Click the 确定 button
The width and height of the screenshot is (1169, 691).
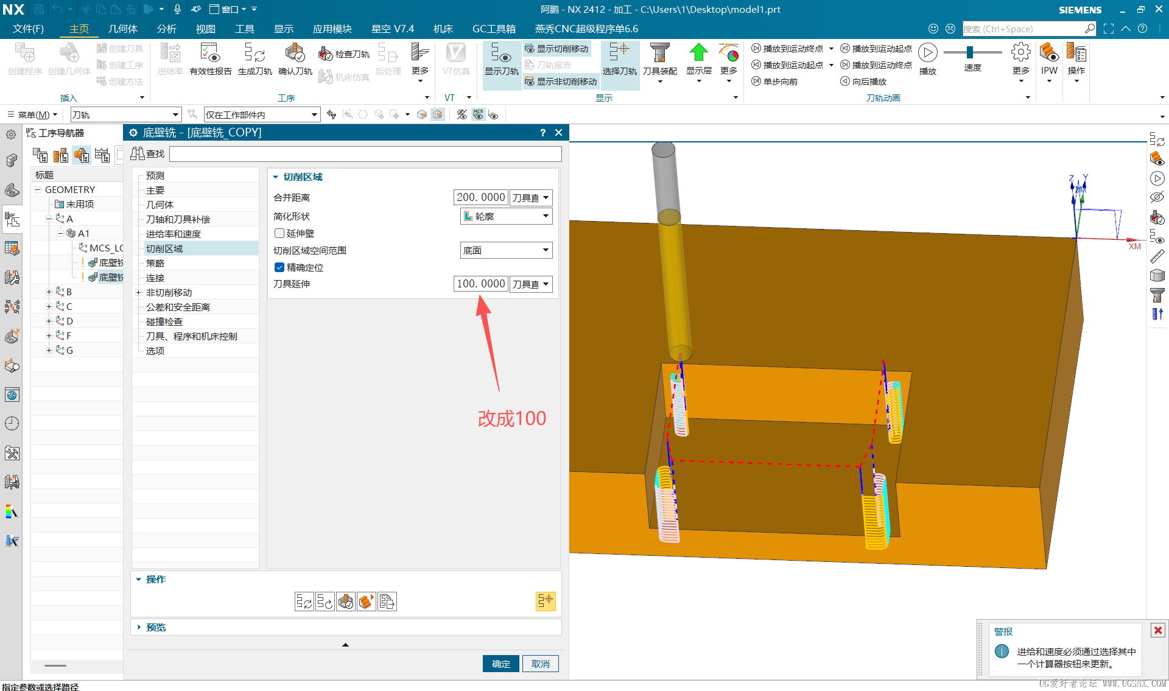[501, 664]
